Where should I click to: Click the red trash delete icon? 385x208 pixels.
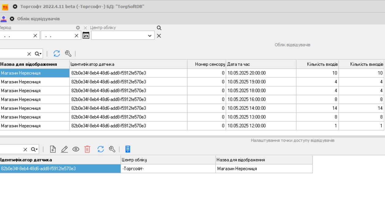point(87,149)
